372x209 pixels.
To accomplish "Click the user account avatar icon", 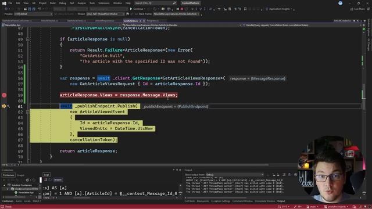I will 340,3.
